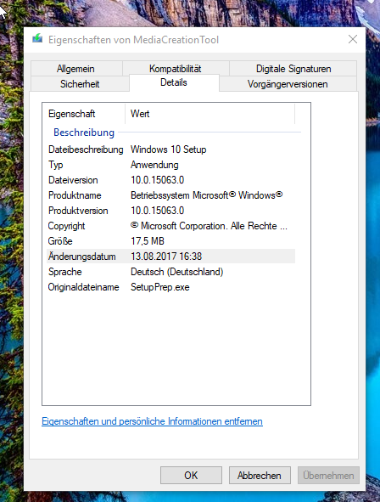Click the Wert column header
Viewport: 380px width, 502px height.
(x=210, y=114)
